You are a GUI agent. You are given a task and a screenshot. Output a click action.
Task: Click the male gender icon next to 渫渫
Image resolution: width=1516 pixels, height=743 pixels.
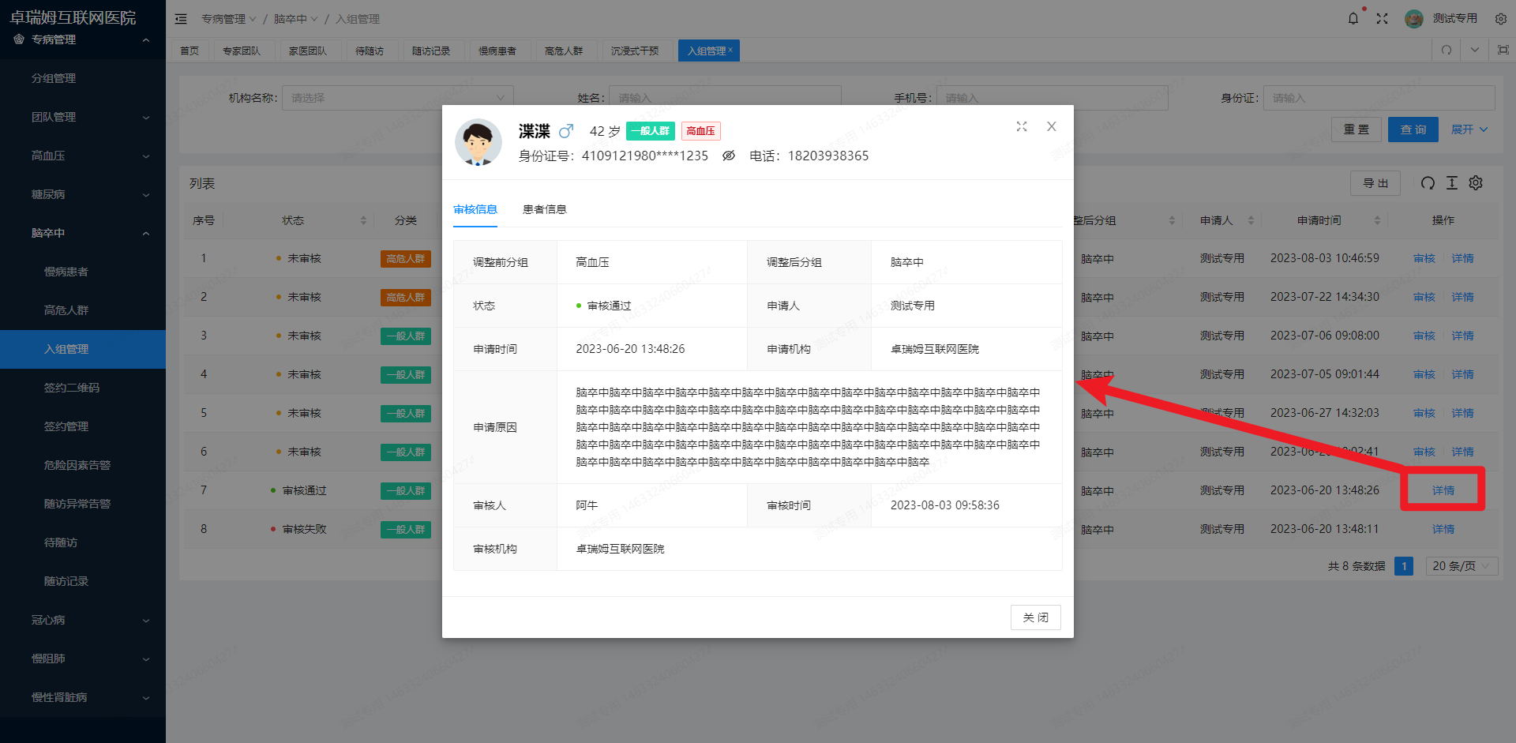coord(566,131)
